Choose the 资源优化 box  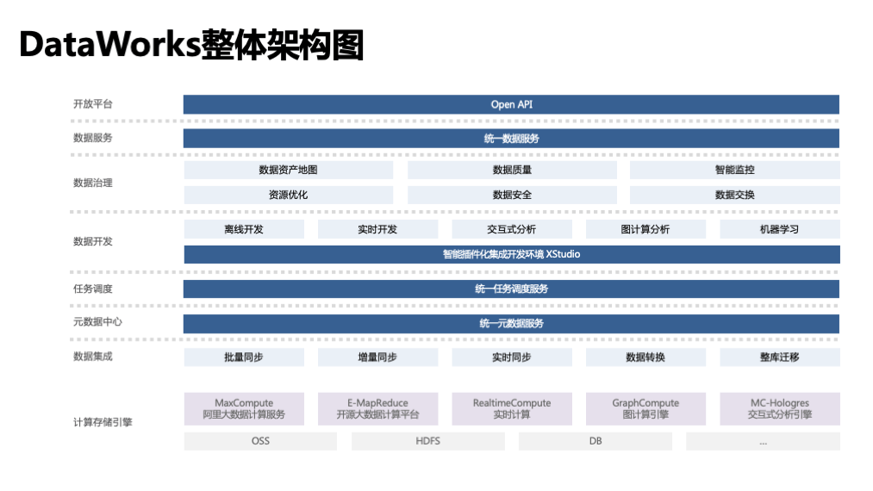click(x=288, y=196)
